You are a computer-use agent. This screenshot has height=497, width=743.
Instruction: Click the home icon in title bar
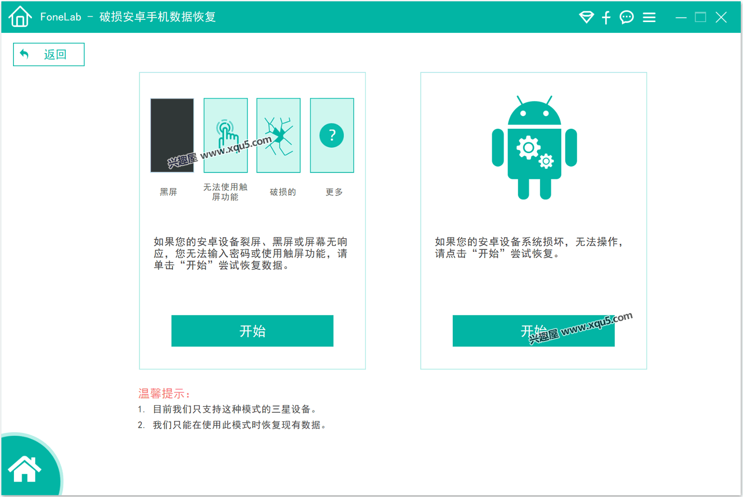coord(20,17)
